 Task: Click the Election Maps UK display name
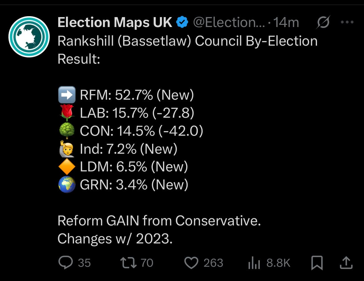pyautogui.click(x=115, y=22)
